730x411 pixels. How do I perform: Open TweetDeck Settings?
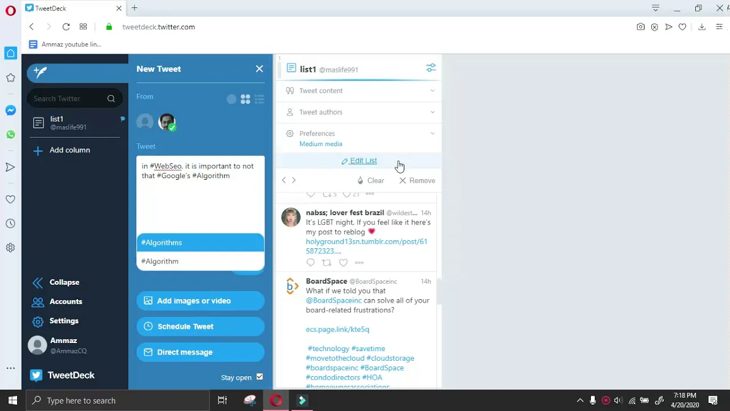tap(55, 321)
